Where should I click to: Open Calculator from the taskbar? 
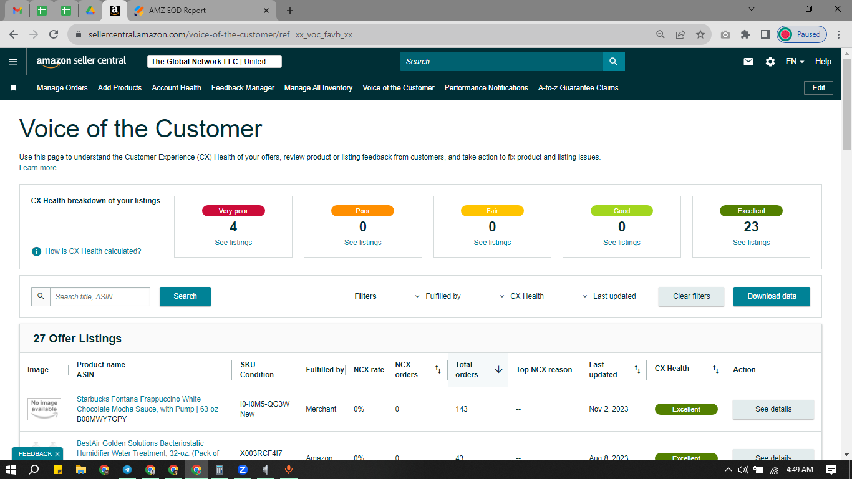220,470
